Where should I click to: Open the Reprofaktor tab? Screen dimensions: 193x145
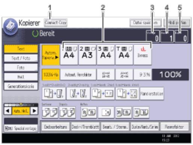coord(175,127)
